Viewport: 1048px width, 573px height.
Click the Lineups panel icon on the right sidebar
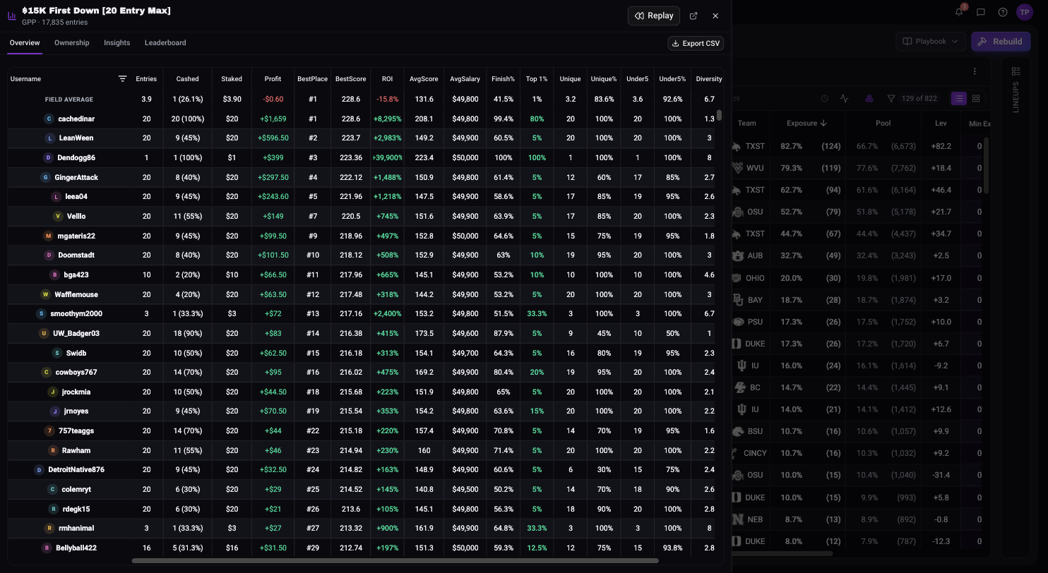click(x=1016, y=71)
